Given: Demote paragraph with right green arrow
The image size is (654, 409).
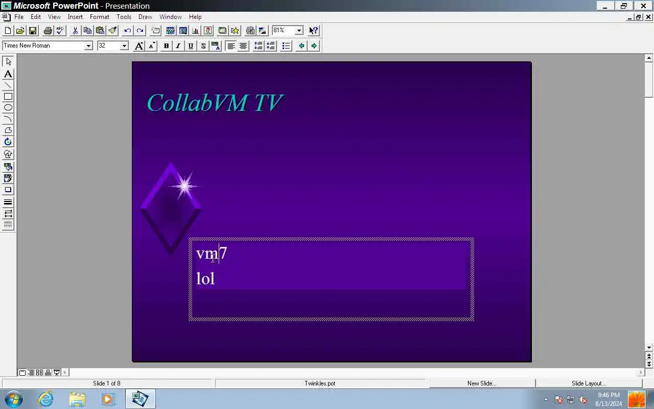Looking at the screenshot, I should click(x=314, y=46).
